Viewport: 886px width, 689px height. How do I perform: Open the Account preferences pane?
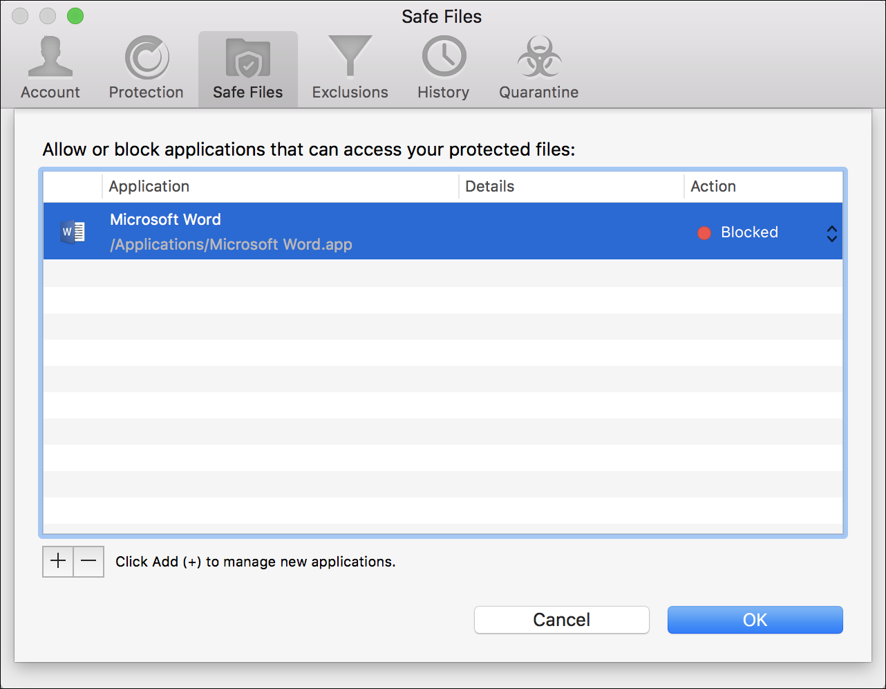pyautogui.click(x=50, y=68)
